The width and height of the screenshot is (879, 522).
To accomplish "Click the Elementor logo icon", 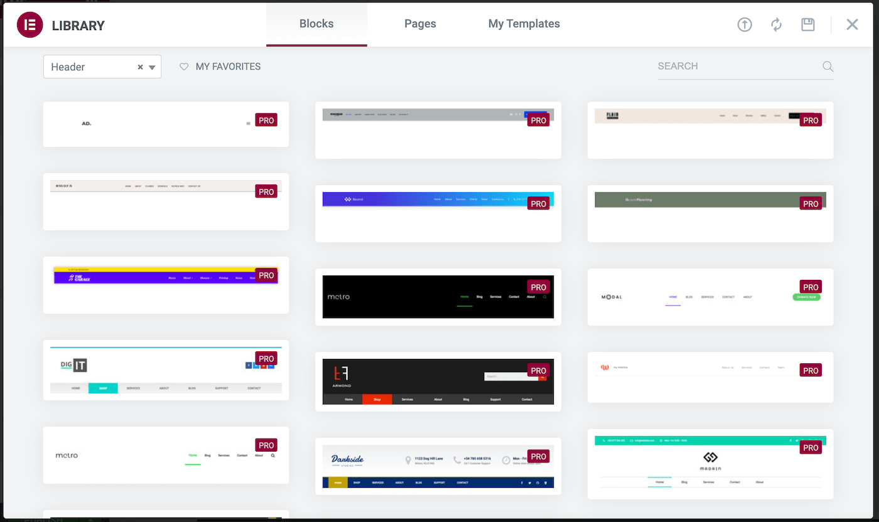I will point(30,25).
